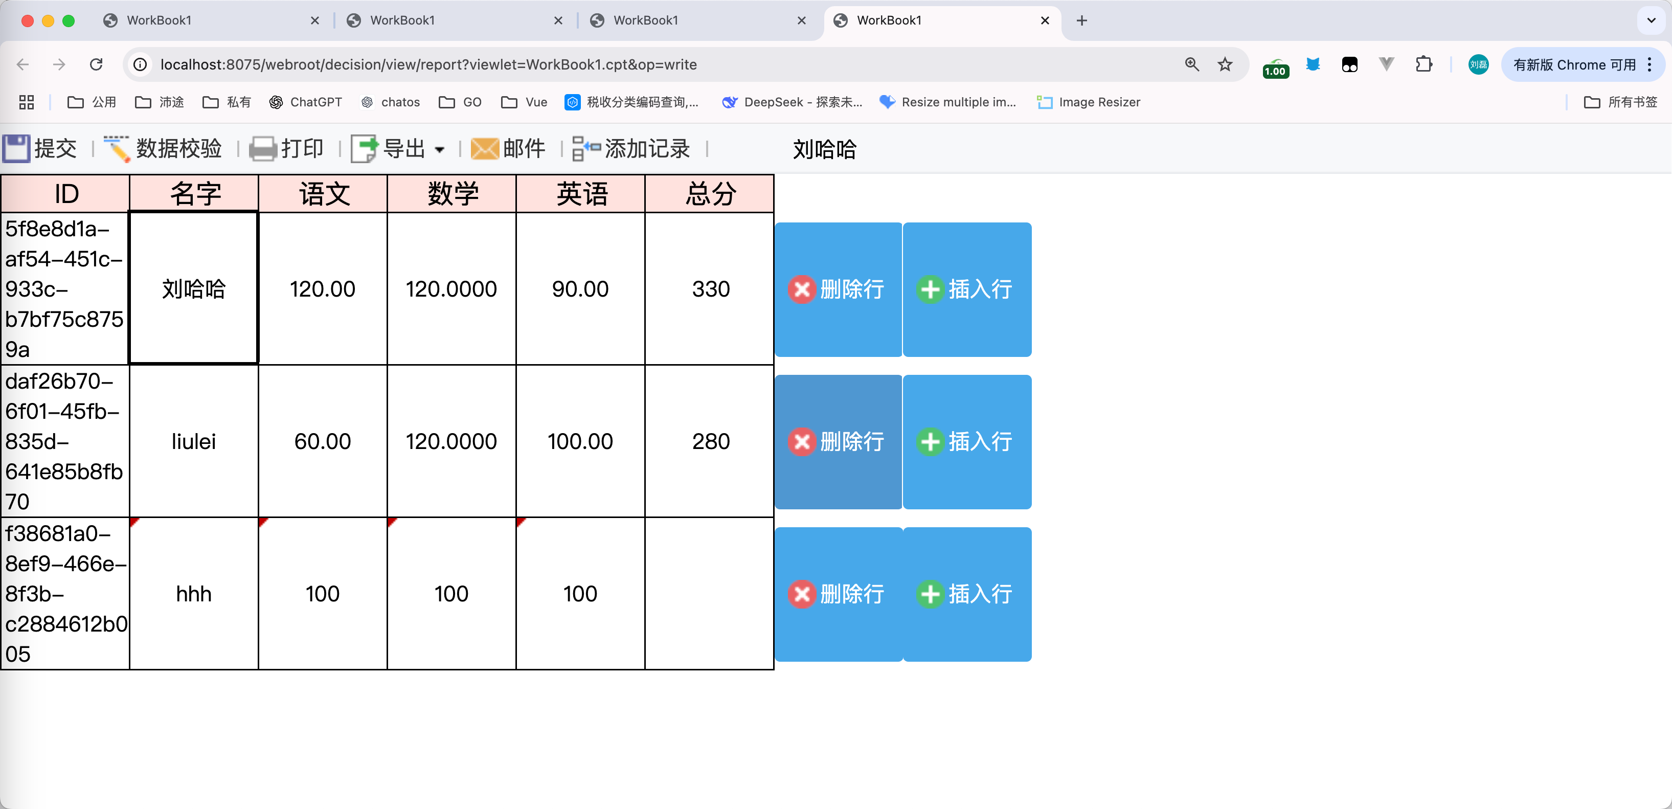Click the 提交 submit save icon
Screen dimensions: 1672x809
coord(16,149)
